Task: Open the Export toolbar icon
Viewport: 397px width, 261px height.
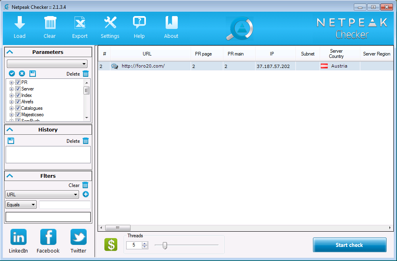Action: 80,23
